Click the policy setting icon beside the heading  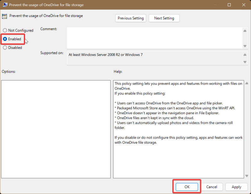pyautogui.click(x=4, y=16)
